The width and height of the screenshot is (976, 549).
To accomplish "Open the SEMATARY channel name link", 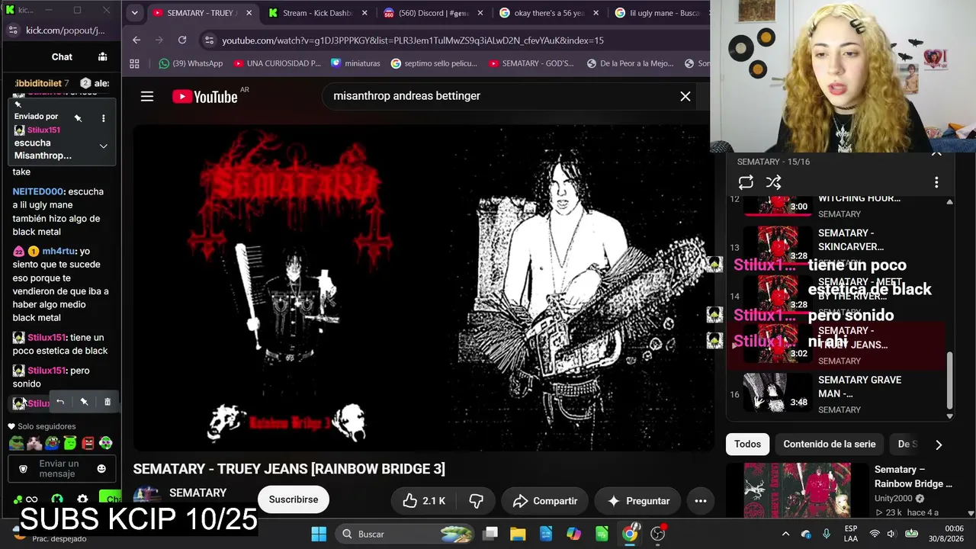I will click(x=197, y=493).
